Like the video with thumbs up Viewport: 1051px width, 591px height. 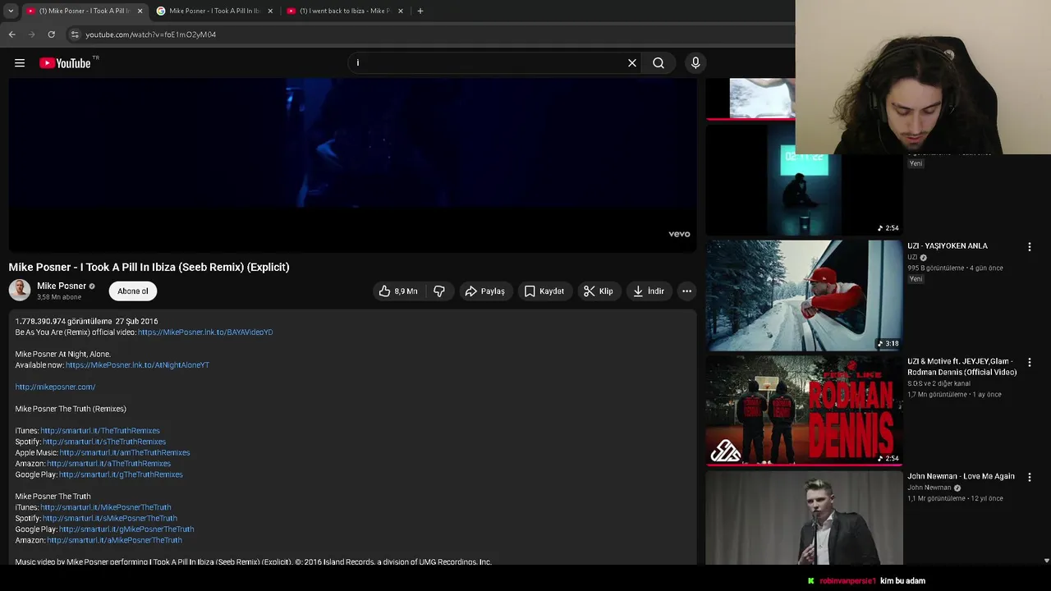[x=398, y=291]
